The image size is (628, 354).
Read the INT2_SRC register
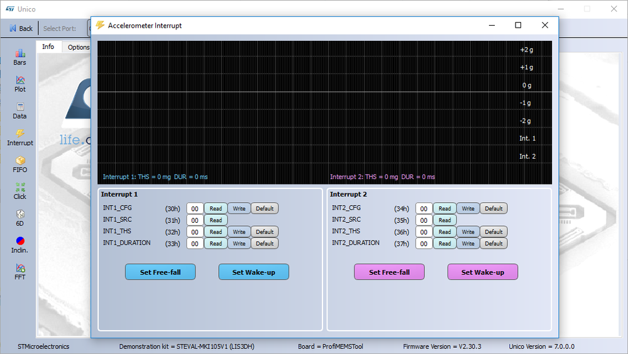[444, 220]
